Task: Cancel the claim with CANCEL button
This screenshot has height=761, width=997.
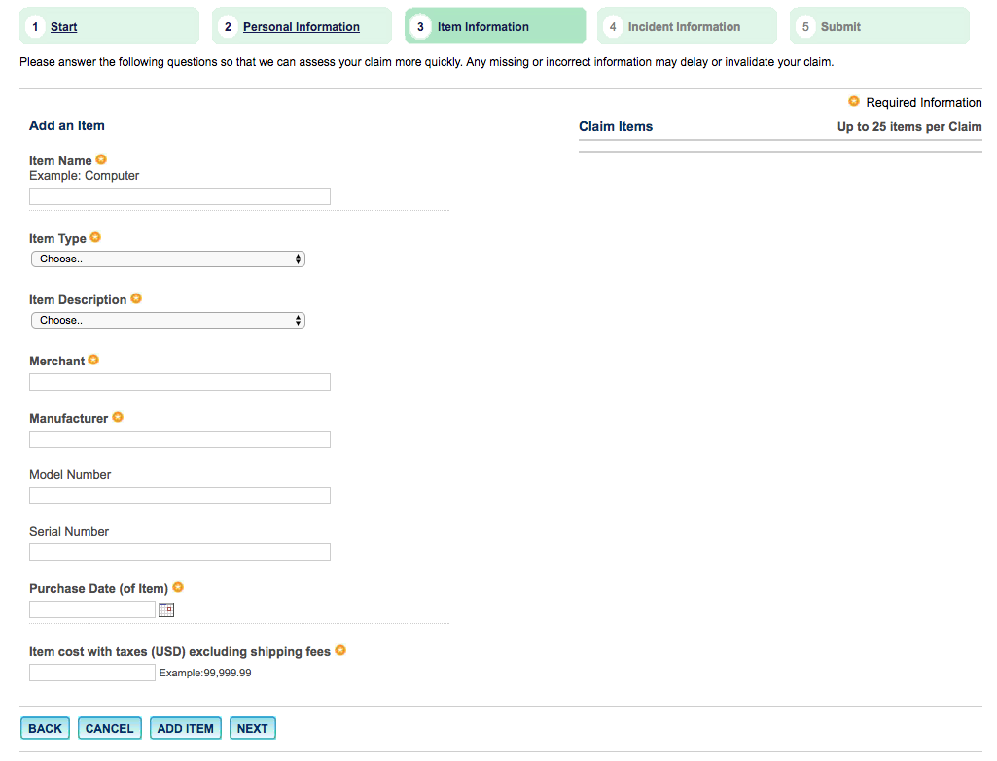Action: [110, 728]
